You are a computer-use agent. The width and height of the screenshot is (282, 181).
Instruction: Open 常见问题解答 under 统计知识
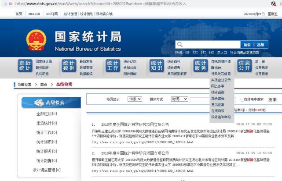pyautogui.click(x=177, y=74)
